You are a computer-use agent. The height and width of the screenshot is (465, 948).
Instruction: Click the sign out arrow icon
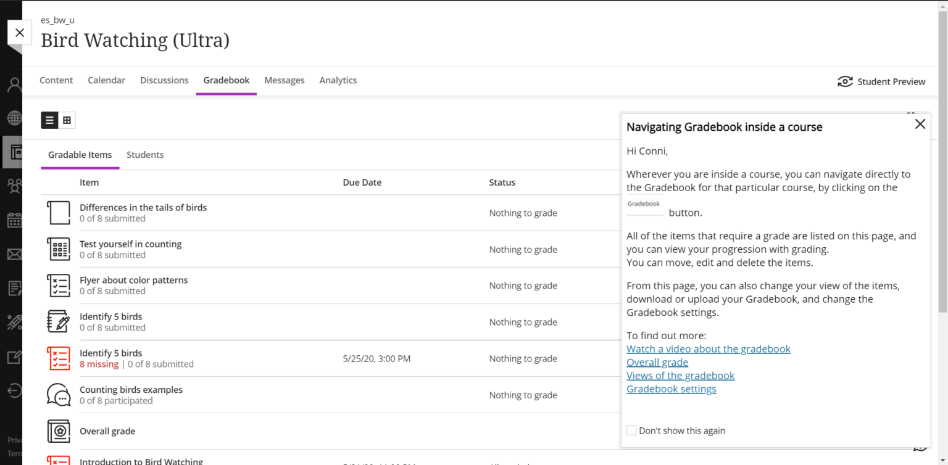point(15,390)
